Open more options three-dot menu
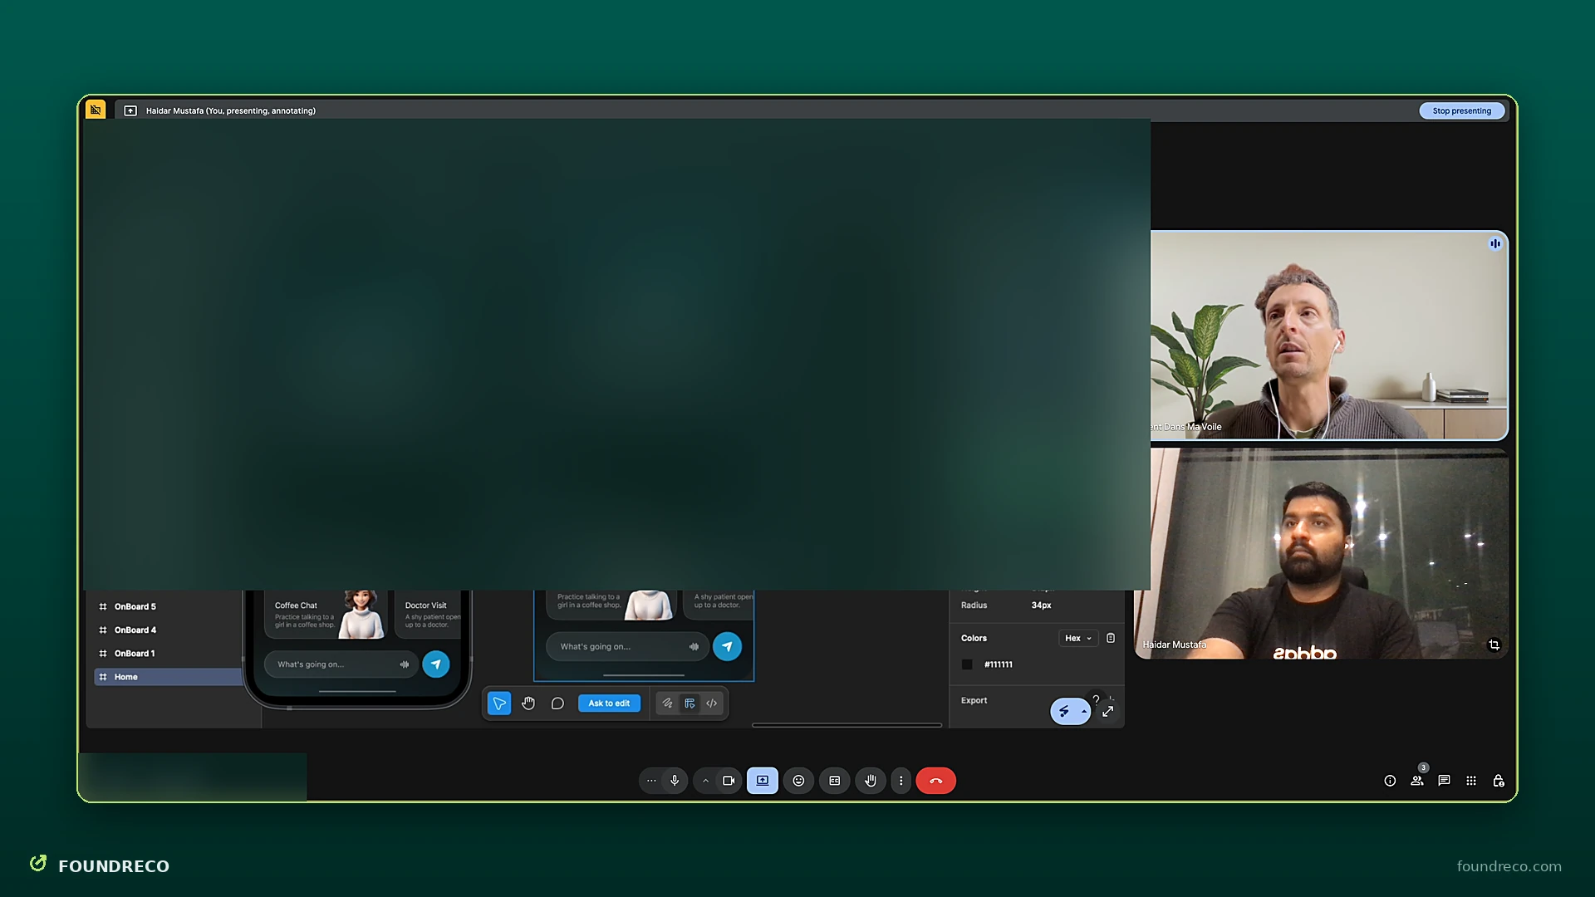1595x897 pixels. click(x=901, y=781)
